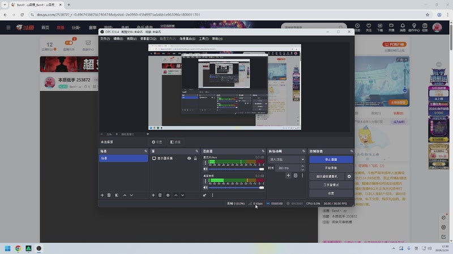Open OBS Tools menu
This screenshot has height=254, width=453.
coord(204,38)
